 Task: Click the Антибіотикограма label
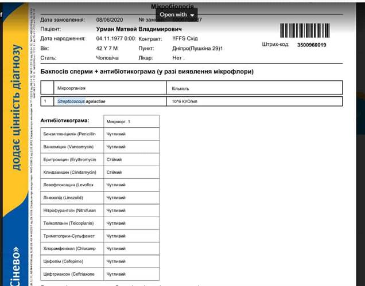coord(65,121)
